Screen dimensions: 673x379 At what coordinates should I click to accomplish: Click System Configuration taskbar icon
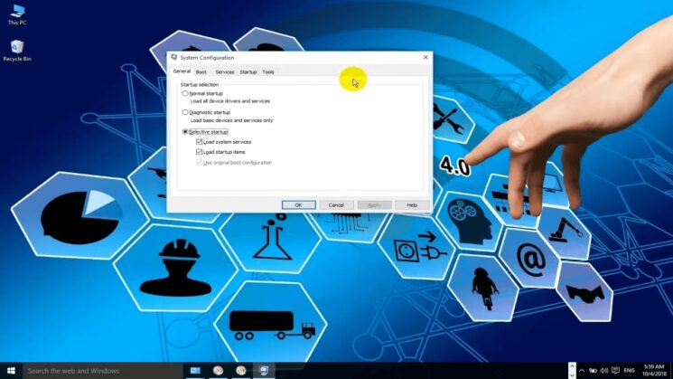(264, 370)
